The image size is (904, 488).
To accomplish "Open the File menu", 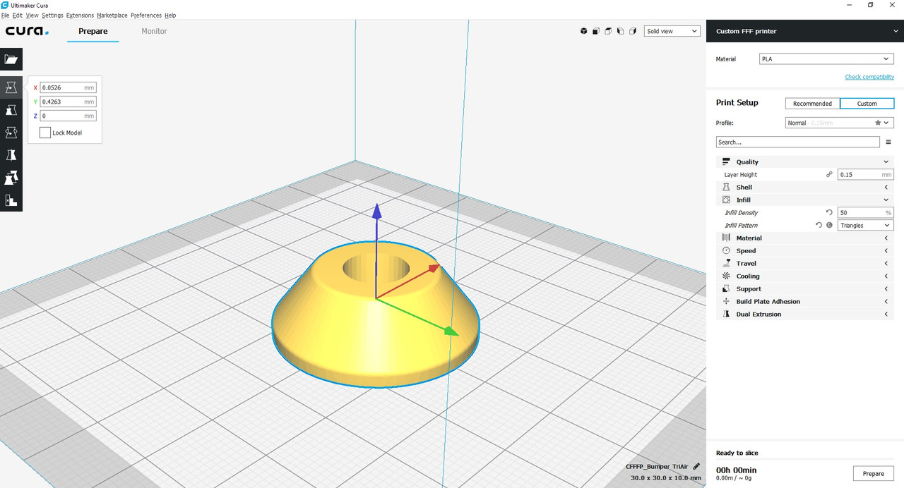I will pyautogui.click(x=5, y=15).
